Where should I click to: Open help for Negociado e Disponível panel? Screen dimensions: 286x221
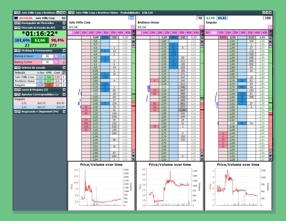coord(19,112)
